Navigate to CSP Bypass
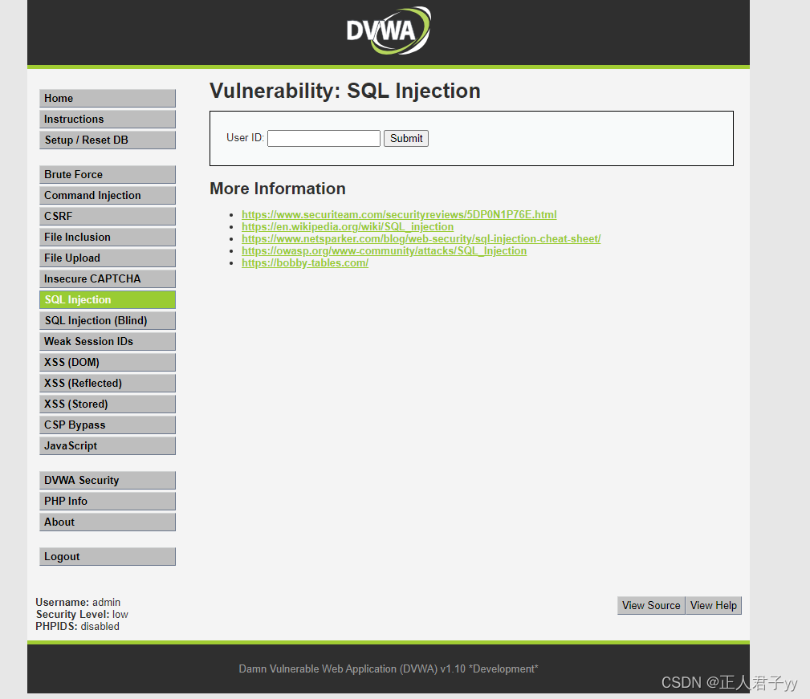810x699 pixels. (108, 425)
